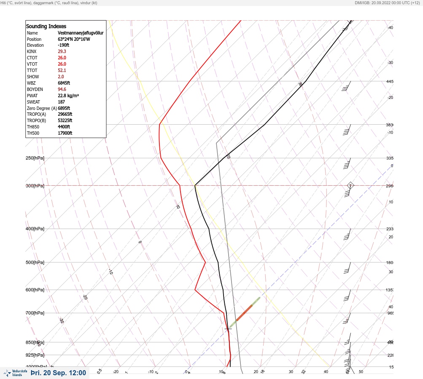Click the TROPO(A) value '29665ft'
Screen dimensions: 423x379
tap(65, 114)
